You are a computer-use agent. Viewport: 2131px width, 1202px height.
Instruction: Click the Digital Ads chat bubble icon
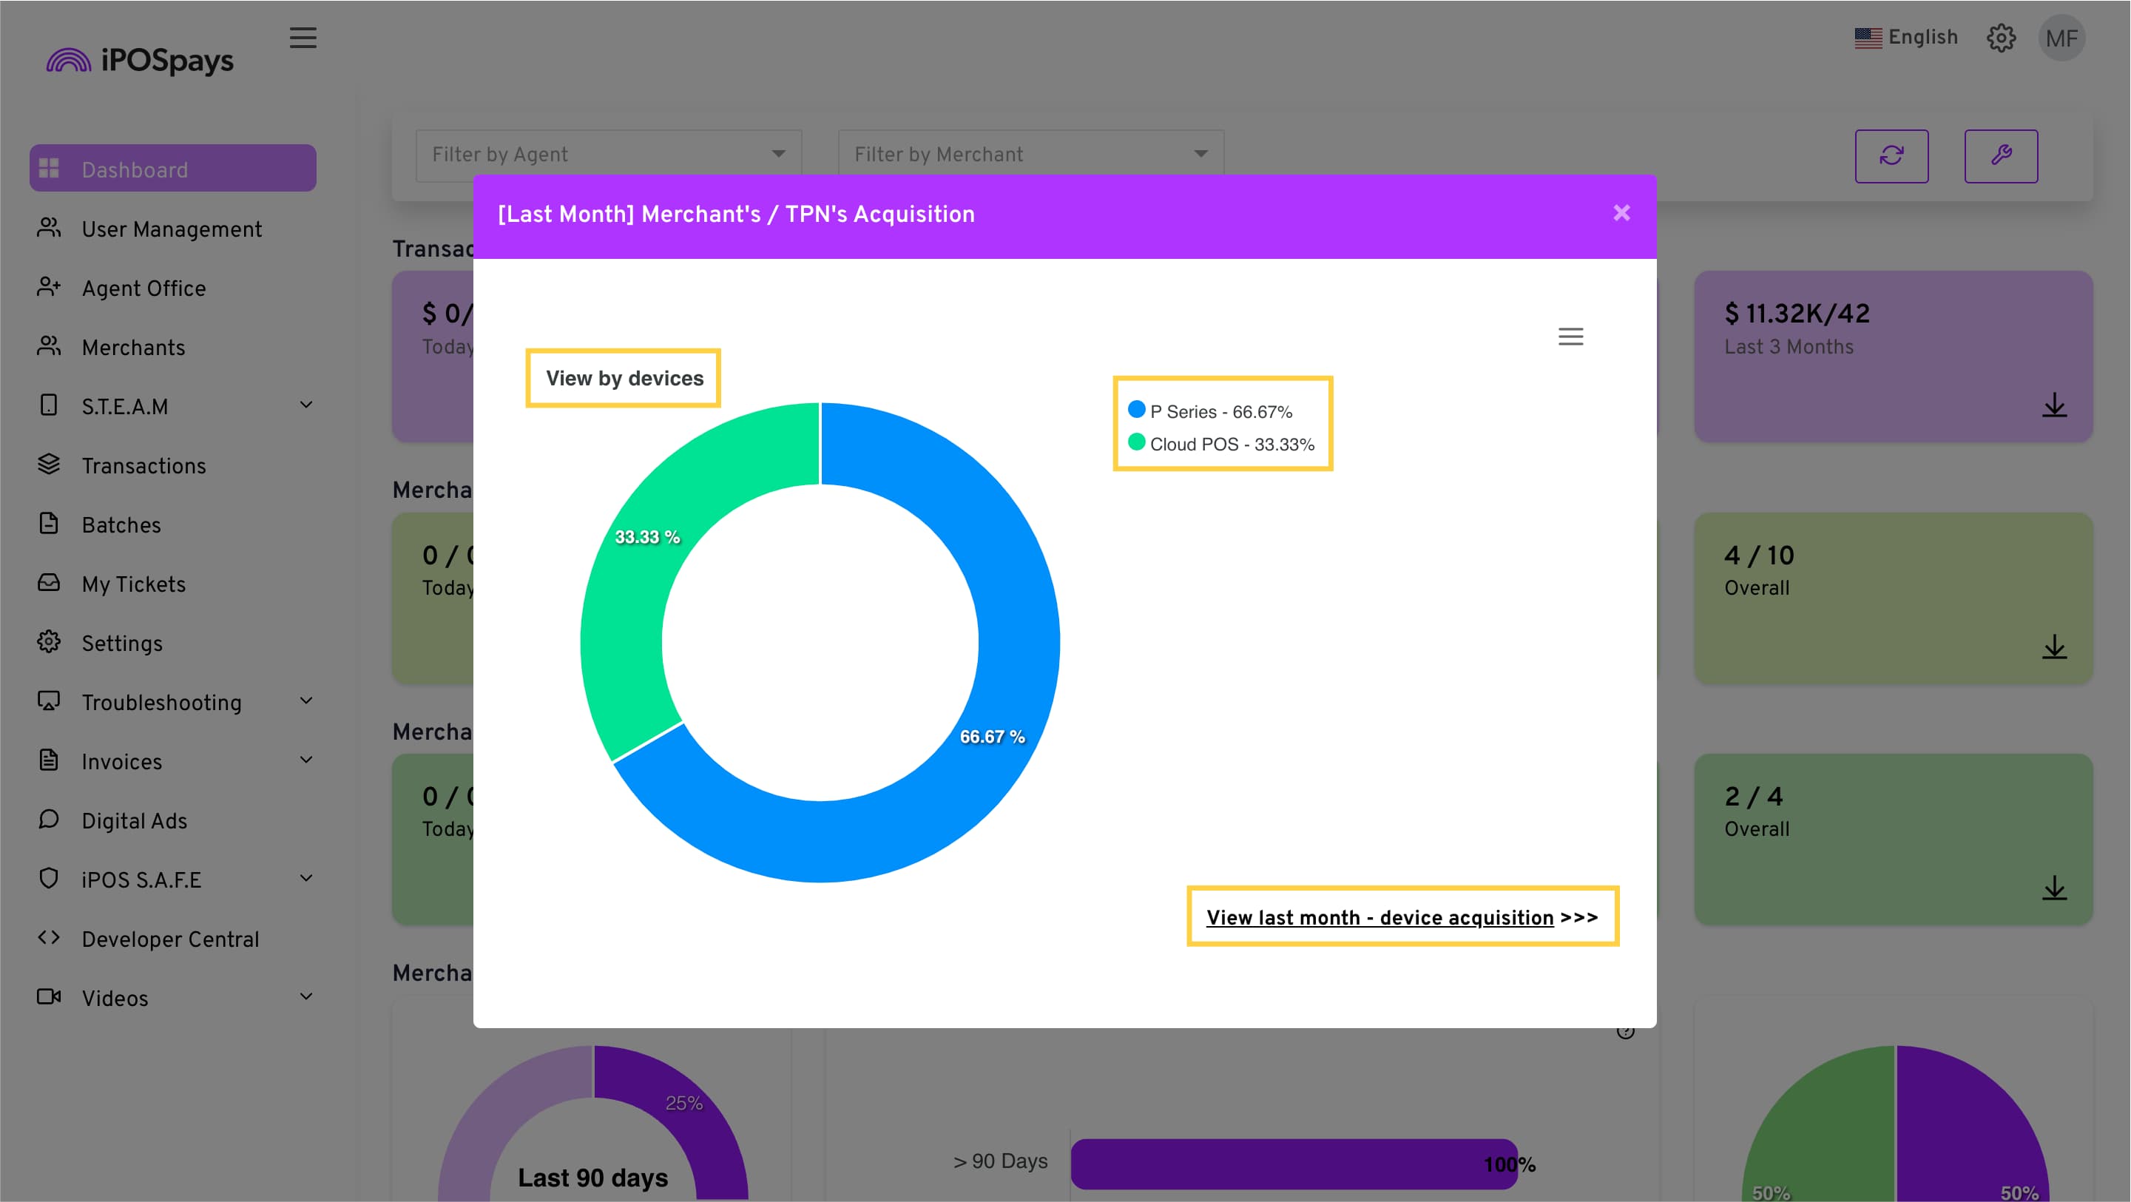[x=49, y=820]
